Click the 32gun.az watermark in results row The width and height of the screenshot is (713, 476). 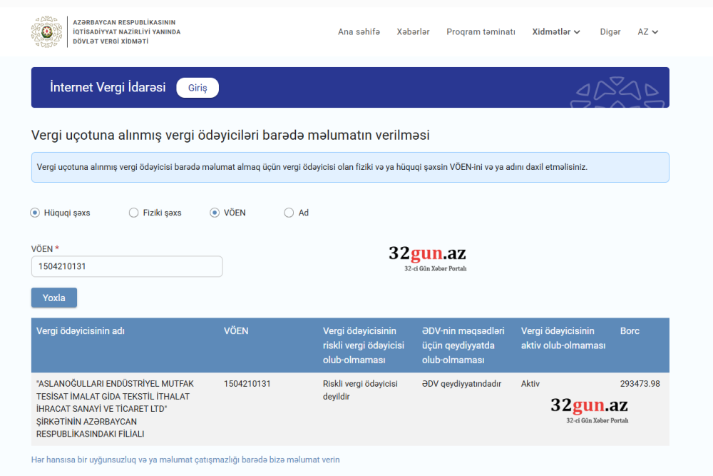click(589, 410)
